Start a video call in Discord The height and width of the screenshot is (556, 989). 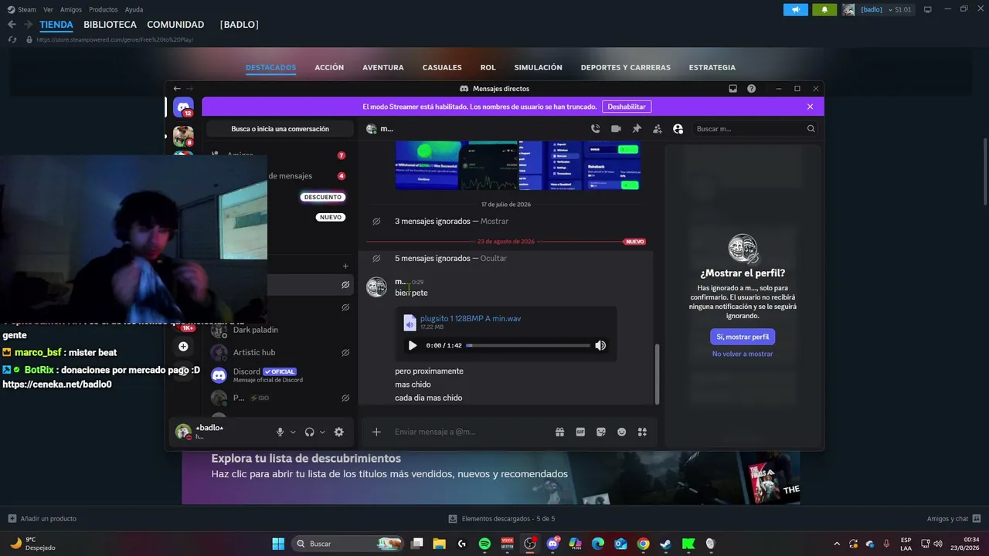coord(616,129)
